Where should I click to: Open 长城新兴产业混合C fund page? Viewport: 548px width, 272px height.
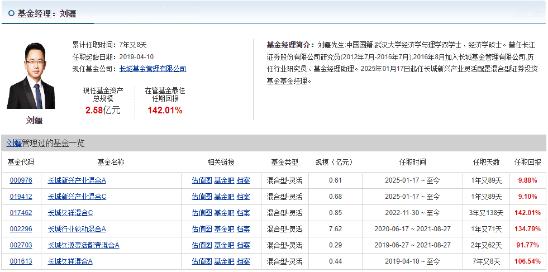[x=77, y=197]
